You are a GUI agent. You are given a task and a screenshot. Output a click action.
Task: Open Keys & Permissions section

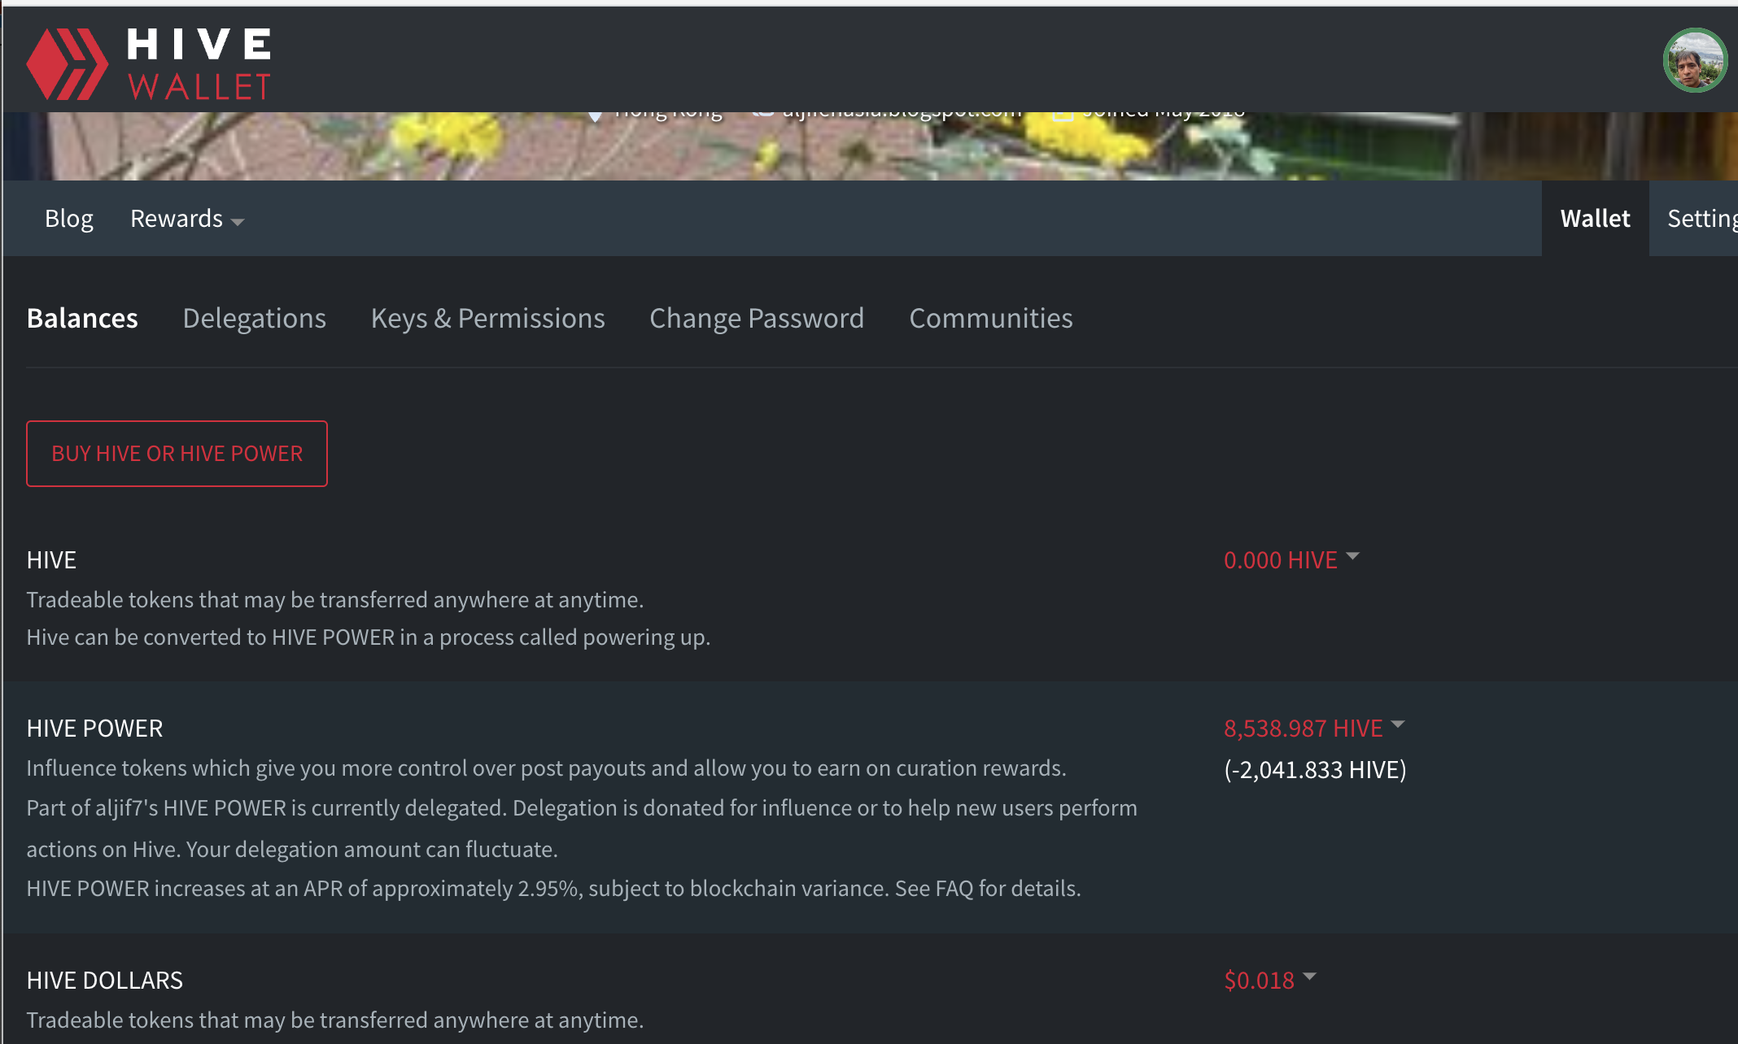[487, 318]
